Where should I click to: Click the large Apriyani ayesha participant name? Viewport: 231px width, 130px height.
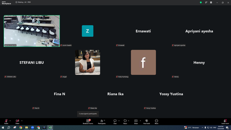point(199,31)
